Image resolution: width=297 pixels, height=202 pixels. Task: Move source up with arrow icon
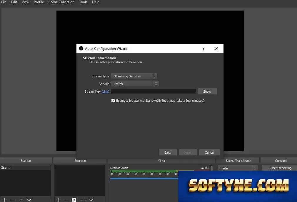[84, 200]
